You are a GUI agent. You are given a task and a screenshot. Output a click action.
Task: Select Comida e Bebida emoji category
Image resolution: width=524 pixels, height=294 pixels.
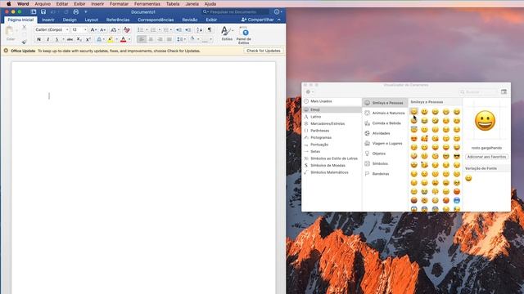tap(385, 123)
